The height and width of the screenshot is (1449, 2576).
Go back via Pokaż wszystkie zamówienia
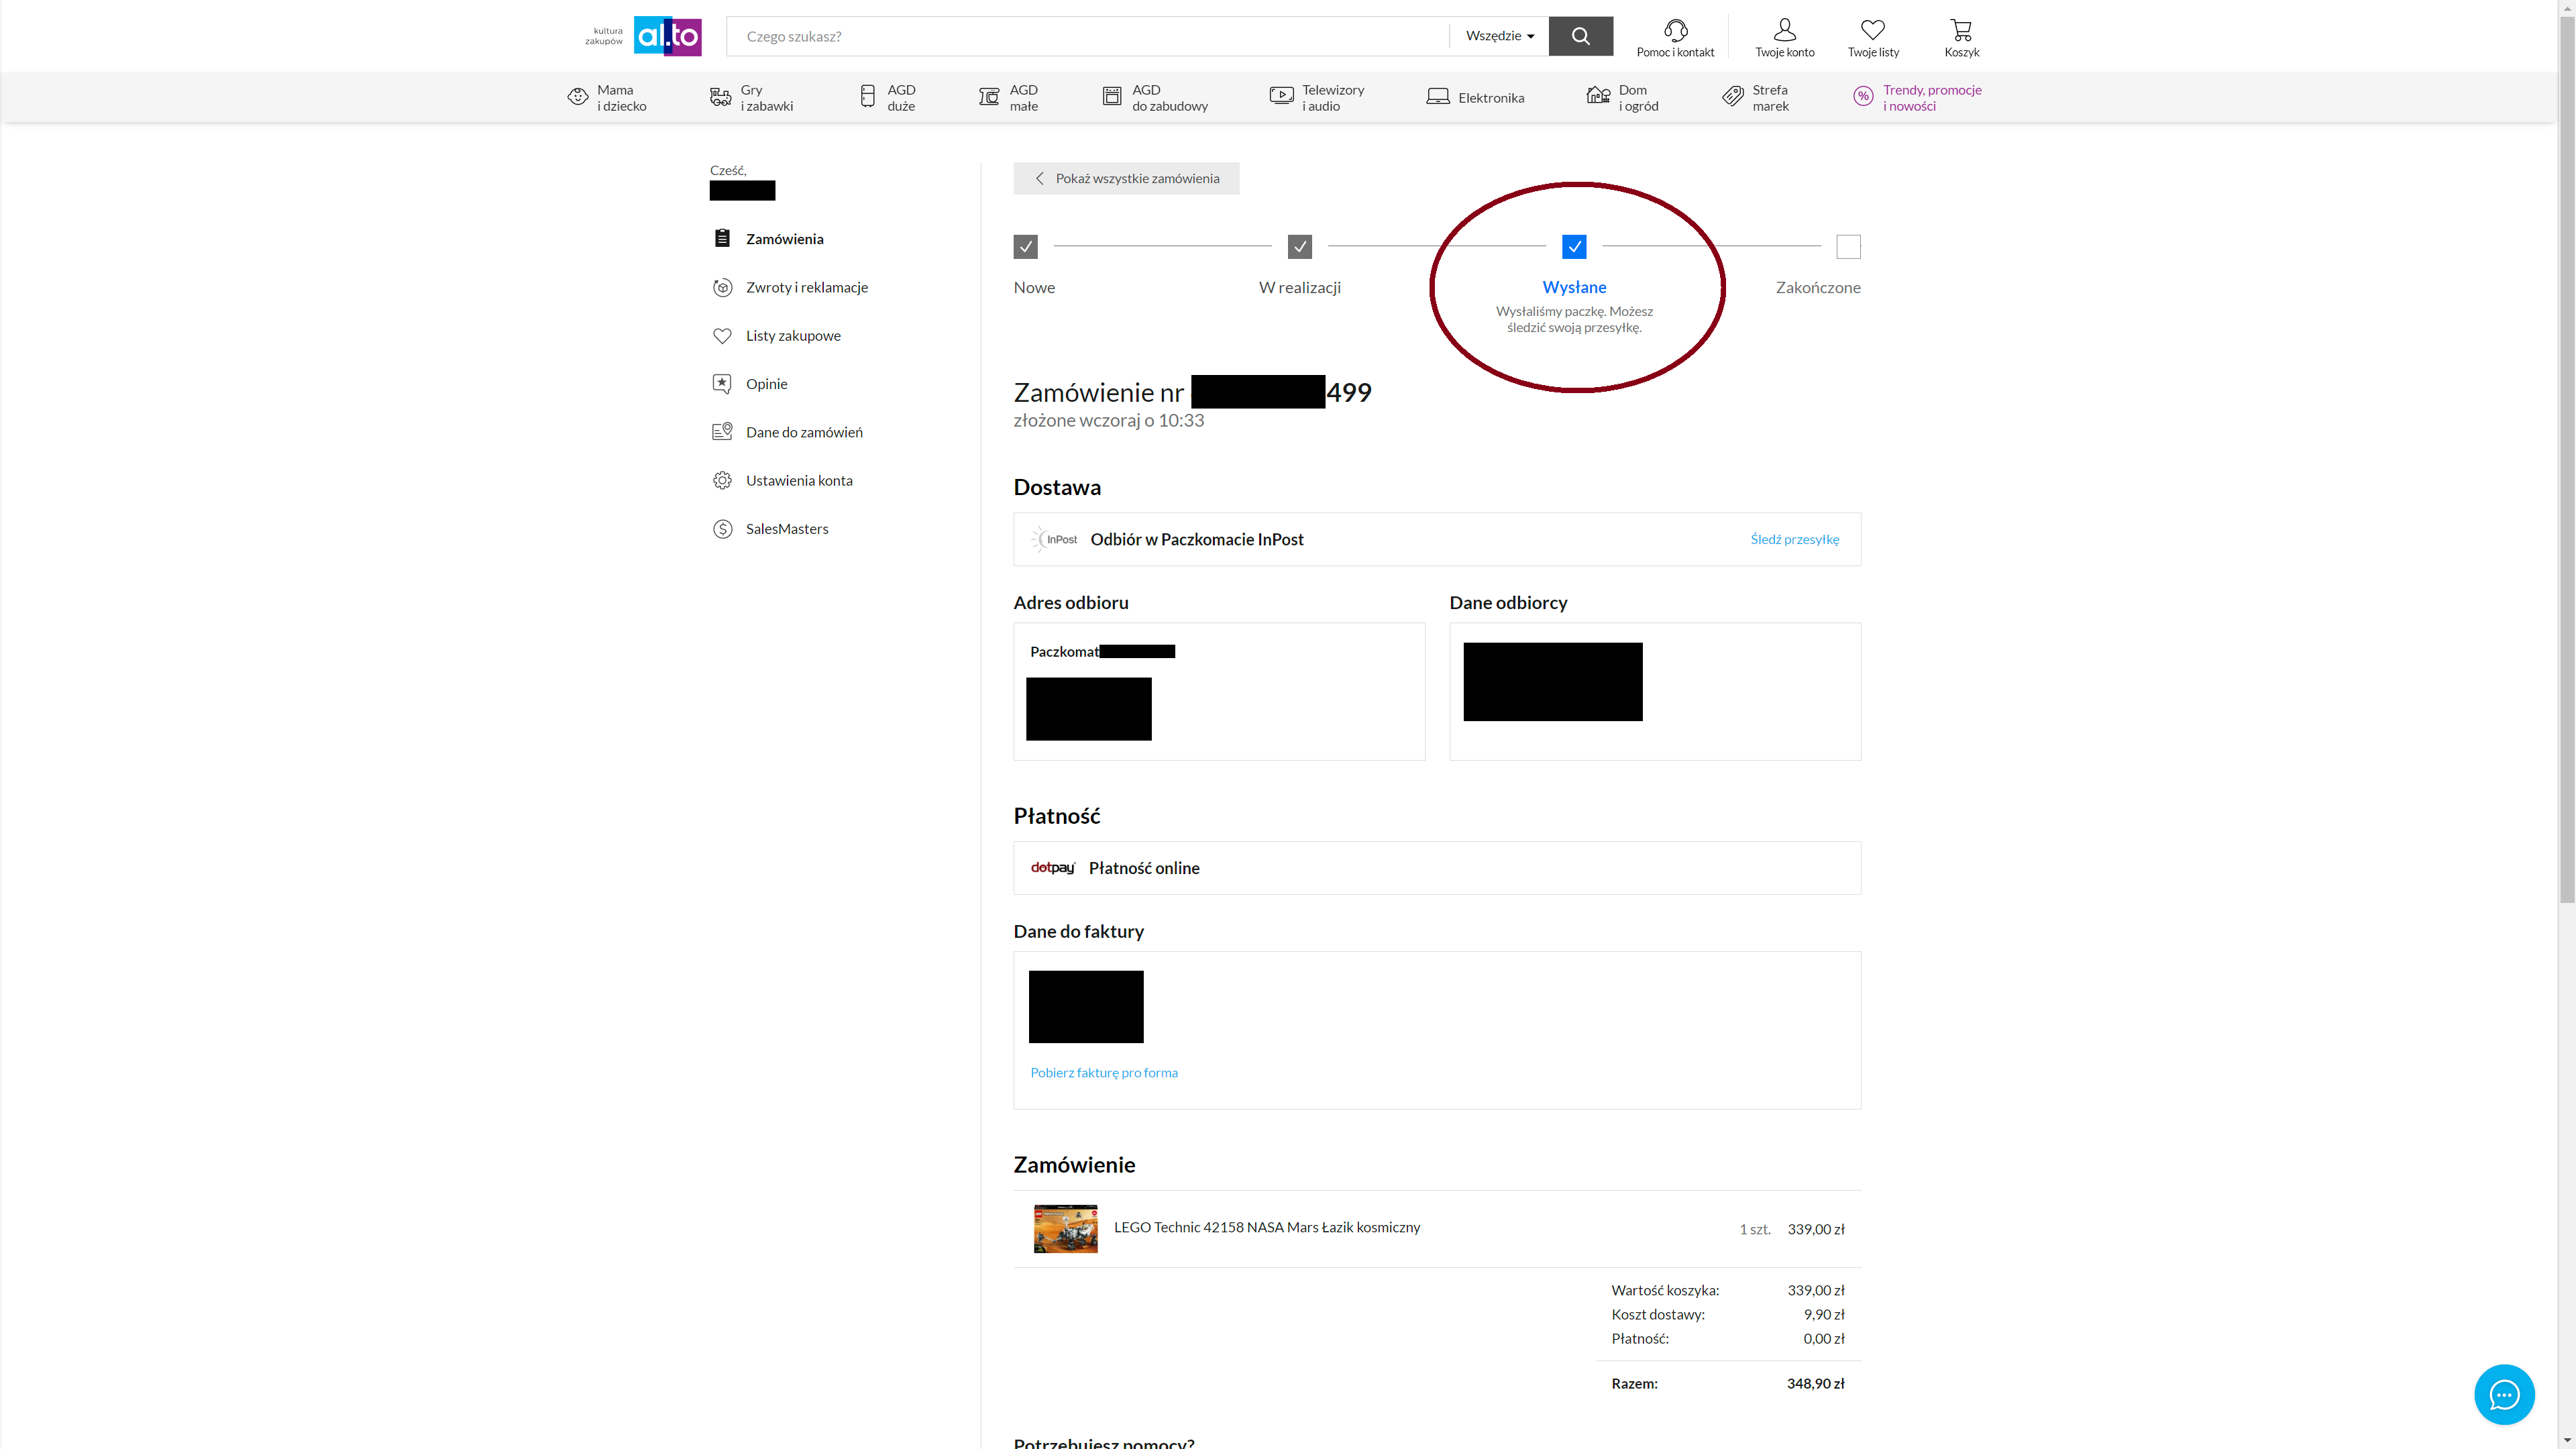(1126, 179)
